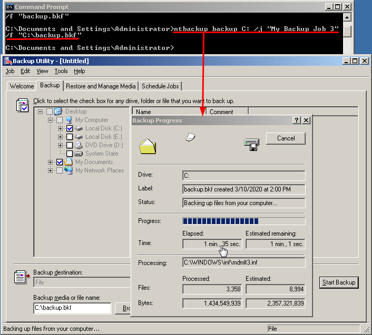Switch to the Schedule Jobs tab
The width and height of the screenshot is (372, 335).
click(x=160, y=86)
